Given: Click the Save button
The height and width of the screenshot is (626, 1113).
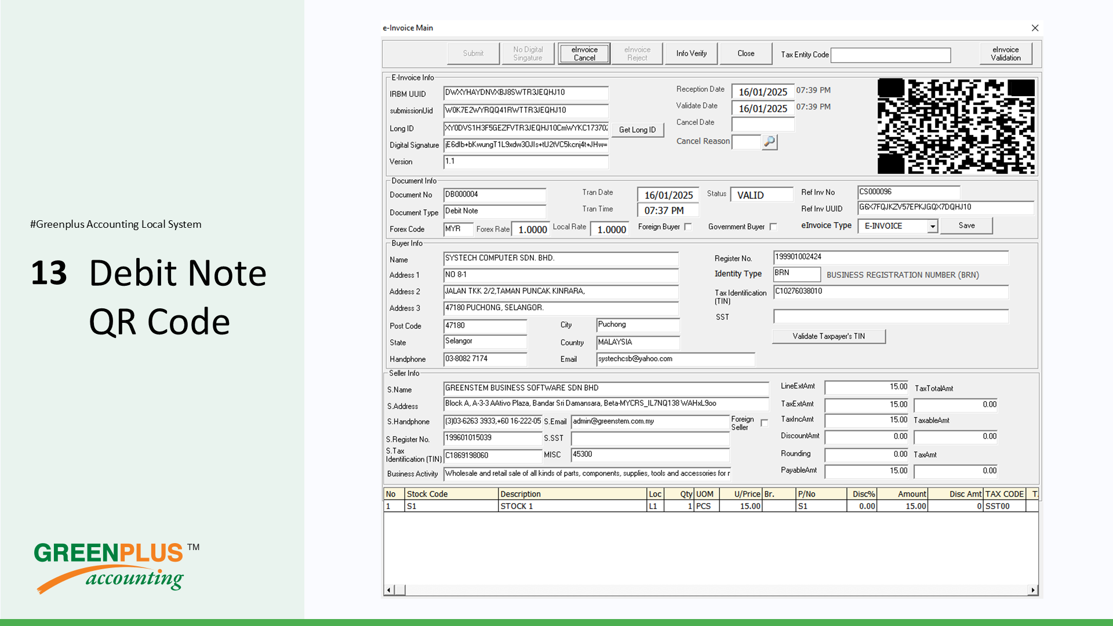Looking at the screenshot, I should pos(966,226).
